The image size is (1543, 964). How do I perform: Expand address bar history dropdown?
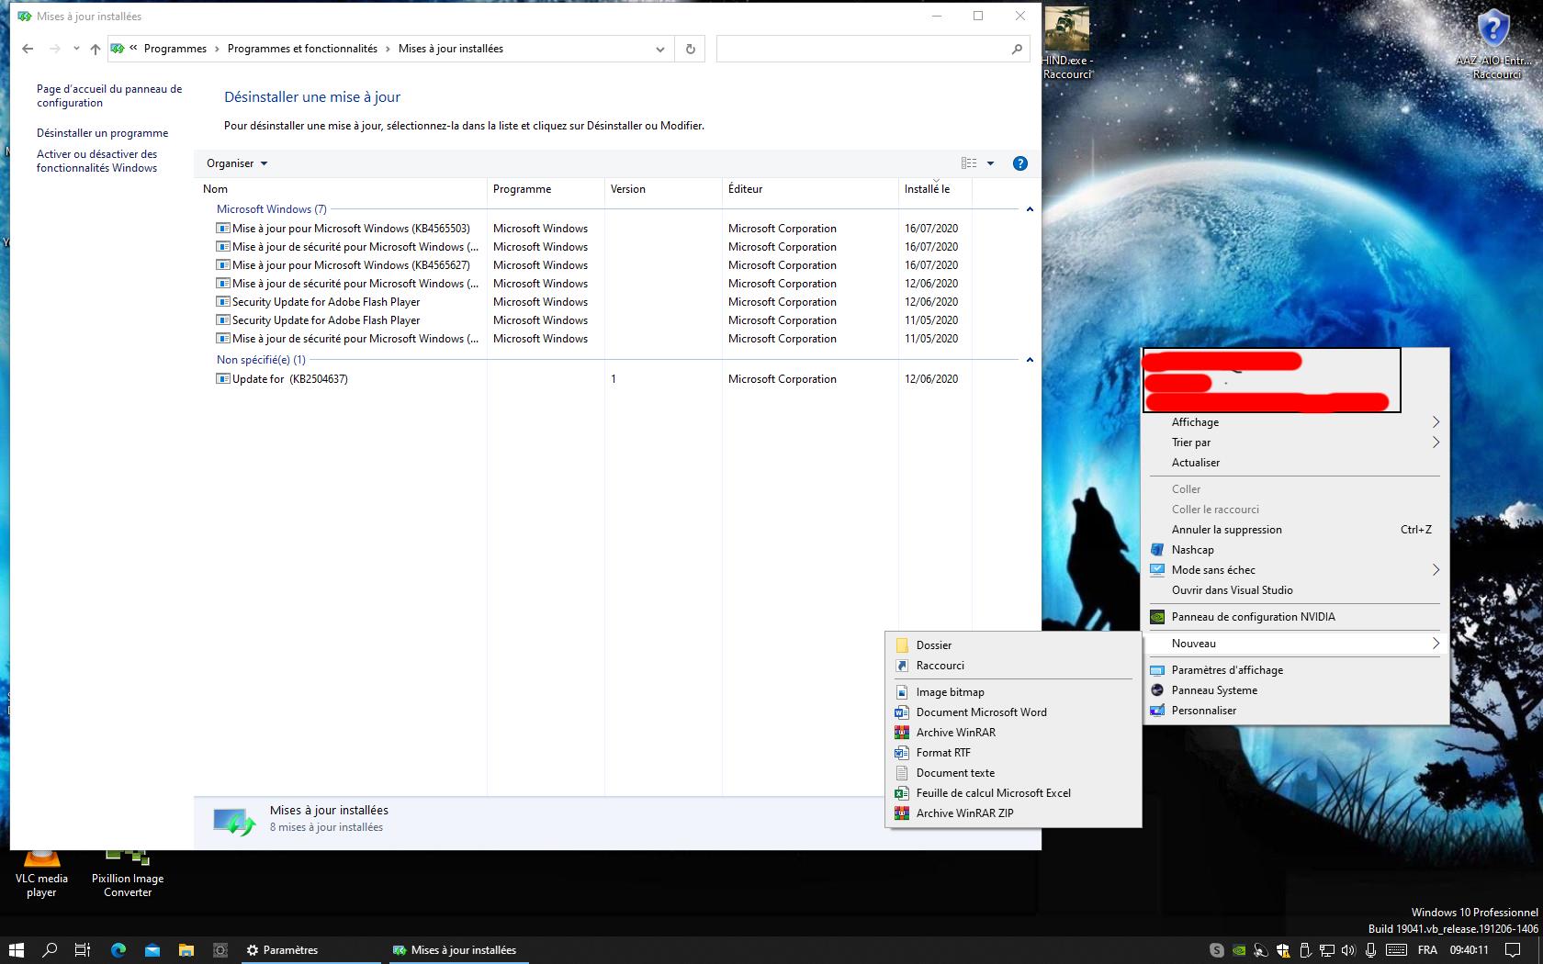659,49
